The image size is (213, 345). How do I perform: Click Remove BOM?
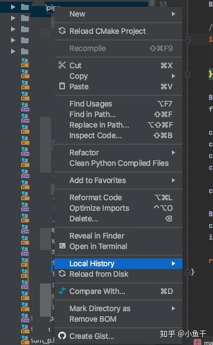coord(118,319)
